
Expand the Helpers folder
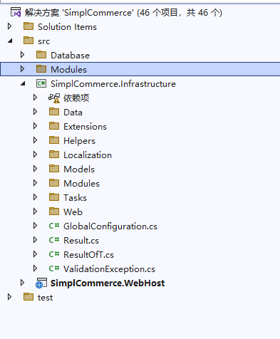[x=35, y=140]
